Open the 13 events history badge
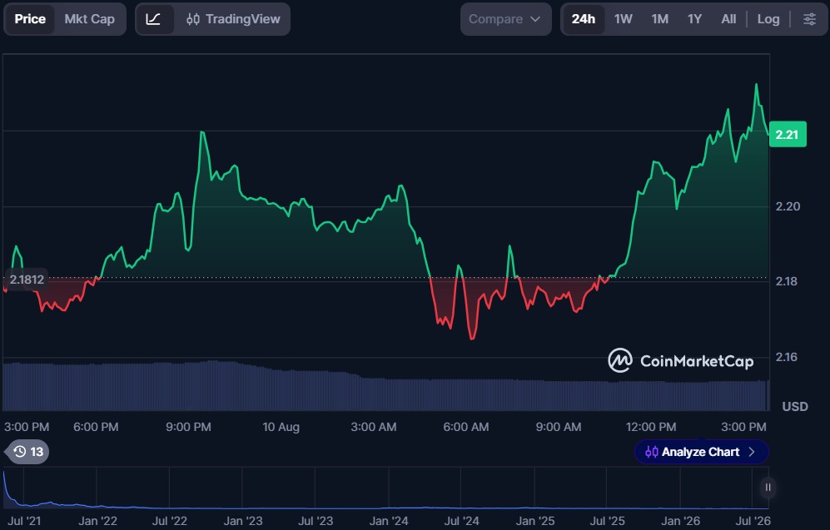 27,452
